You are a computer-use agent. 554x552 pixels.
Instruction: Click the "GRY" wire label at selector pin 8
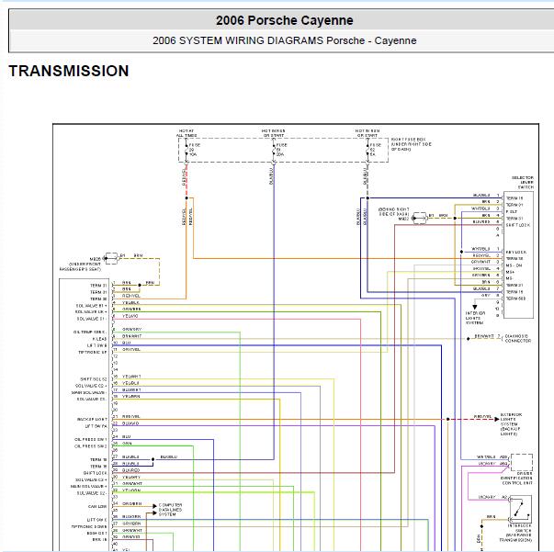485,295
